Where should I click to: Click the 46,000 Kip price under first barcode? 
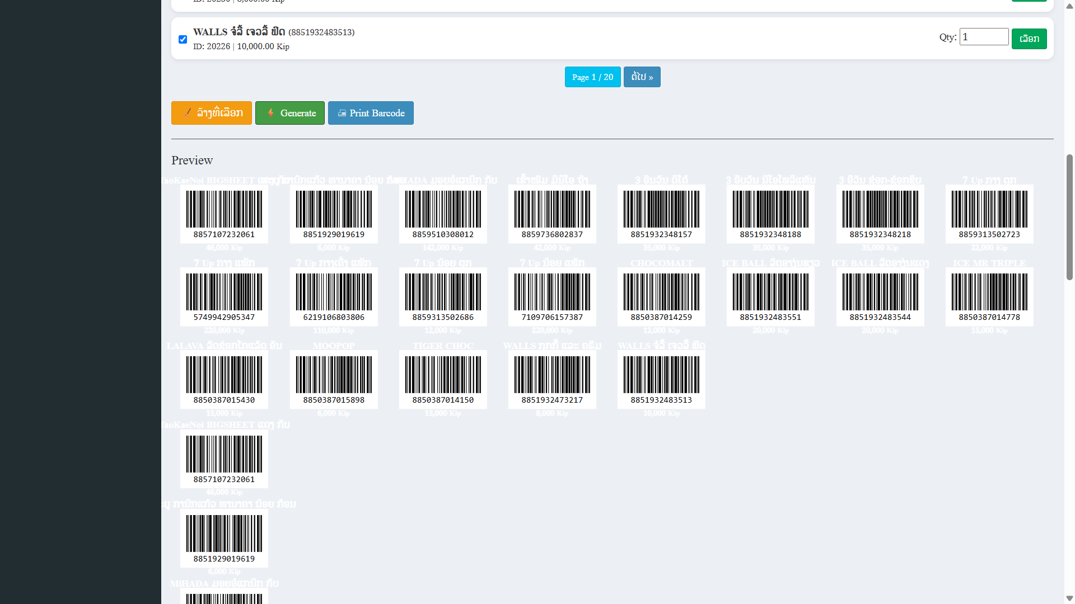[224, 248]
